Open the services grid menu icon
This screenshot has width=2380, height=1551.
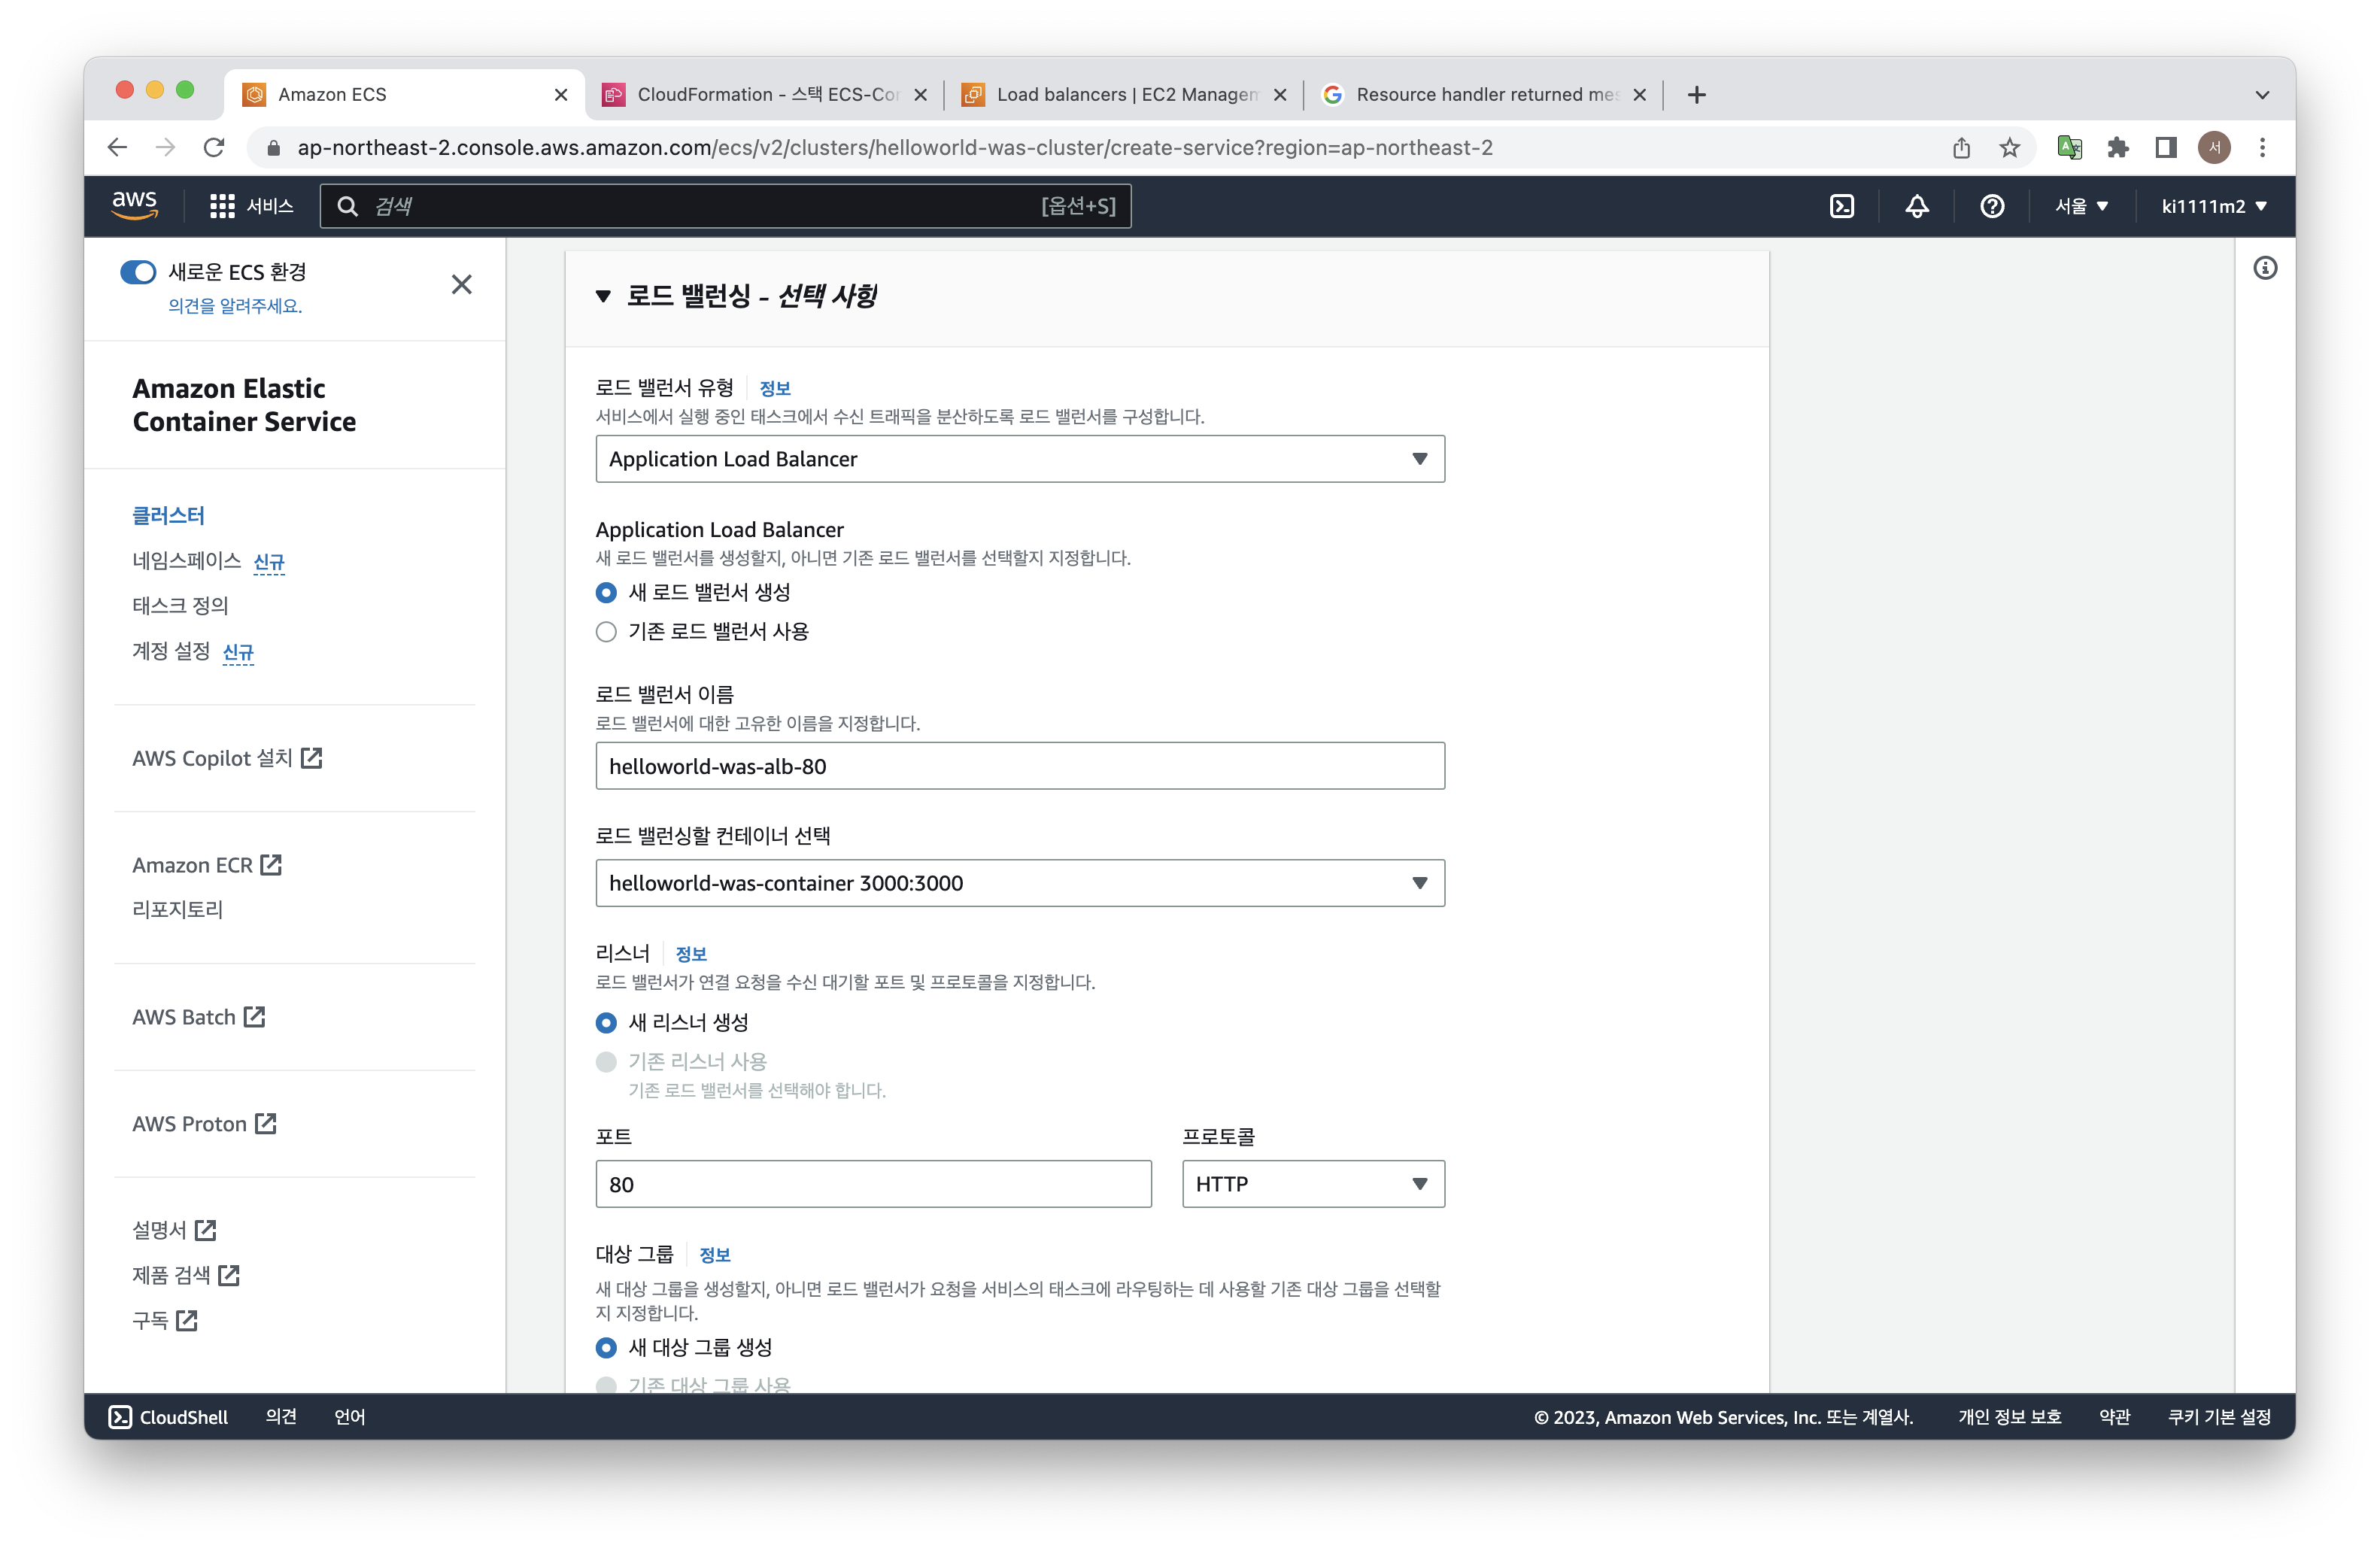tap(222, 206)
